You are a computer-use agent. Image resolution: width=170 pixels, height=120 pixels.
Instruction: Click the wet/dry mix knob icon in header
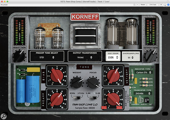coord(165,5)
